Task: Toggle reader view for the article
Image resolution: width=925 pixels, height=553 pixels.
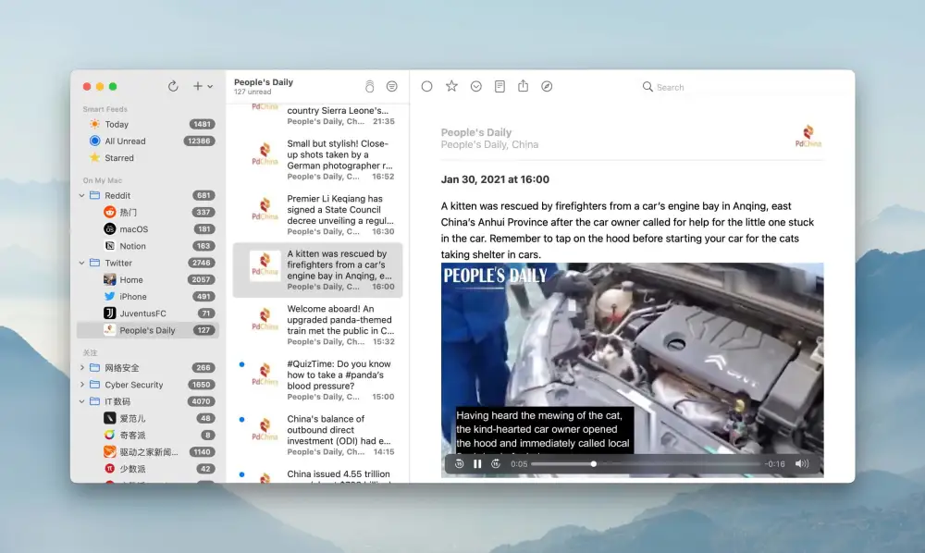Action: tap(499, 86)
